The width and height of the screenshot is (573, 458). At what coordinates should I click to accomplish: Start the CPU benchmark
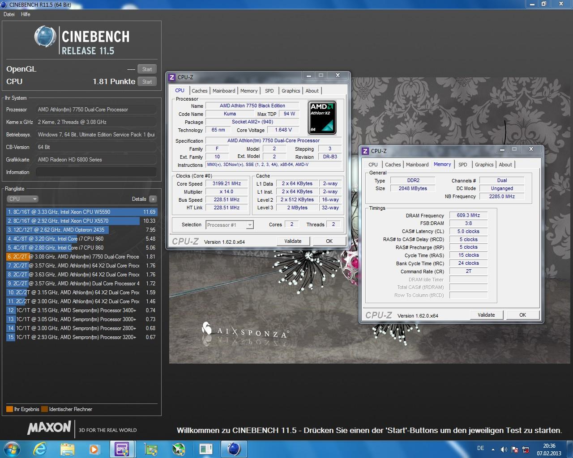(147, 81)
